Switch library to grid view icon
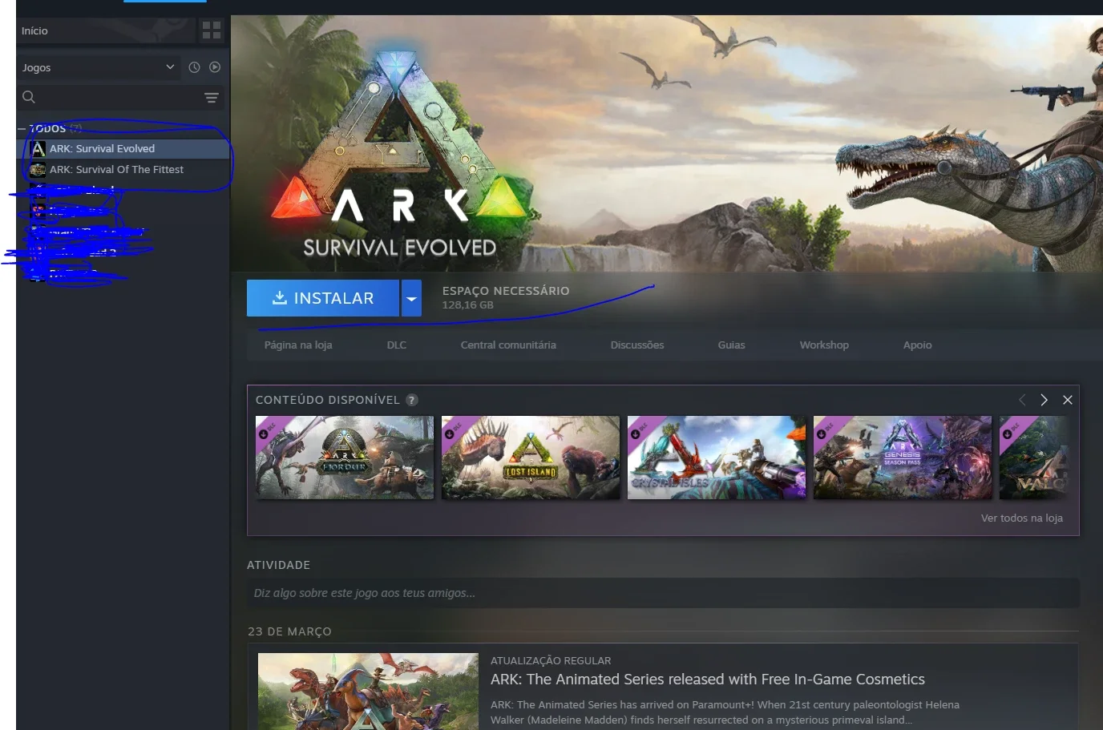1103x730 pixels. (x=212, y=30)
